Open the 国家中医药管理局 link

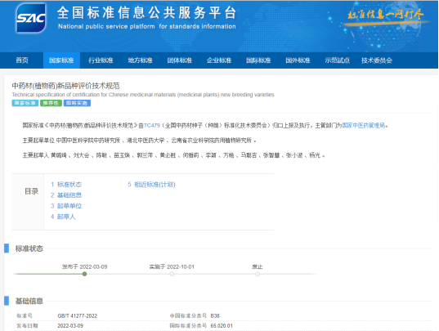[x=364, y=125]
